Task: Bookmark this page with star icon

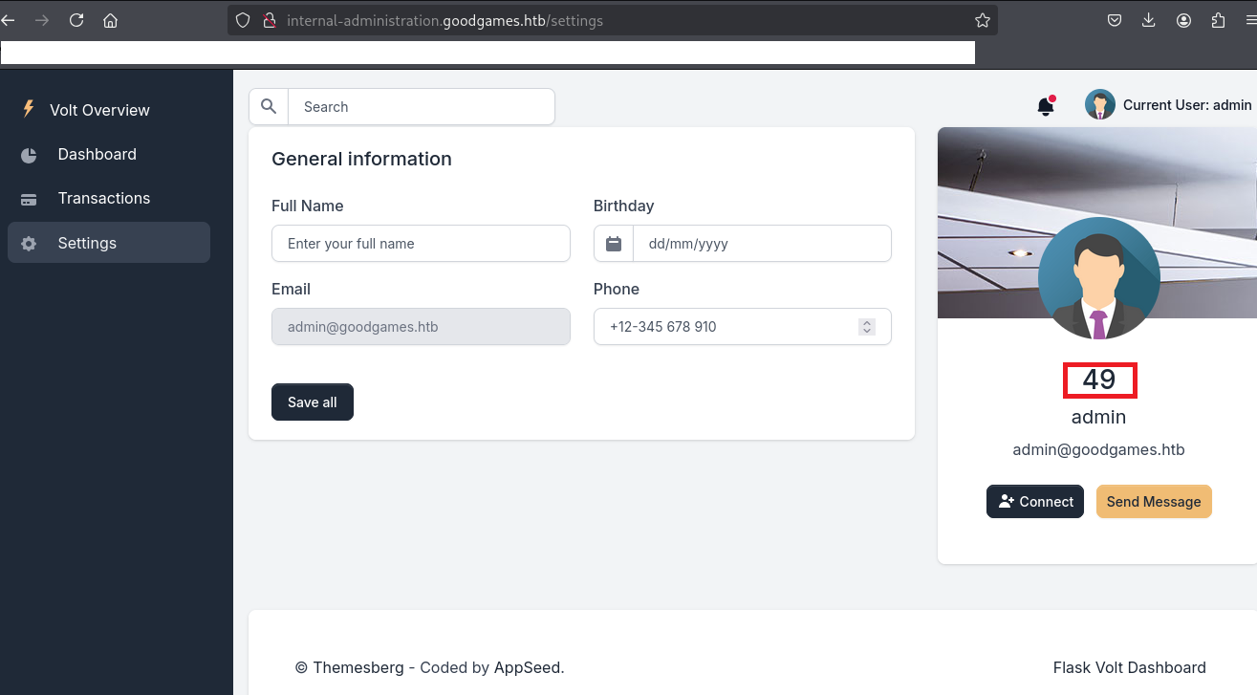Action: tap(982, 20)
